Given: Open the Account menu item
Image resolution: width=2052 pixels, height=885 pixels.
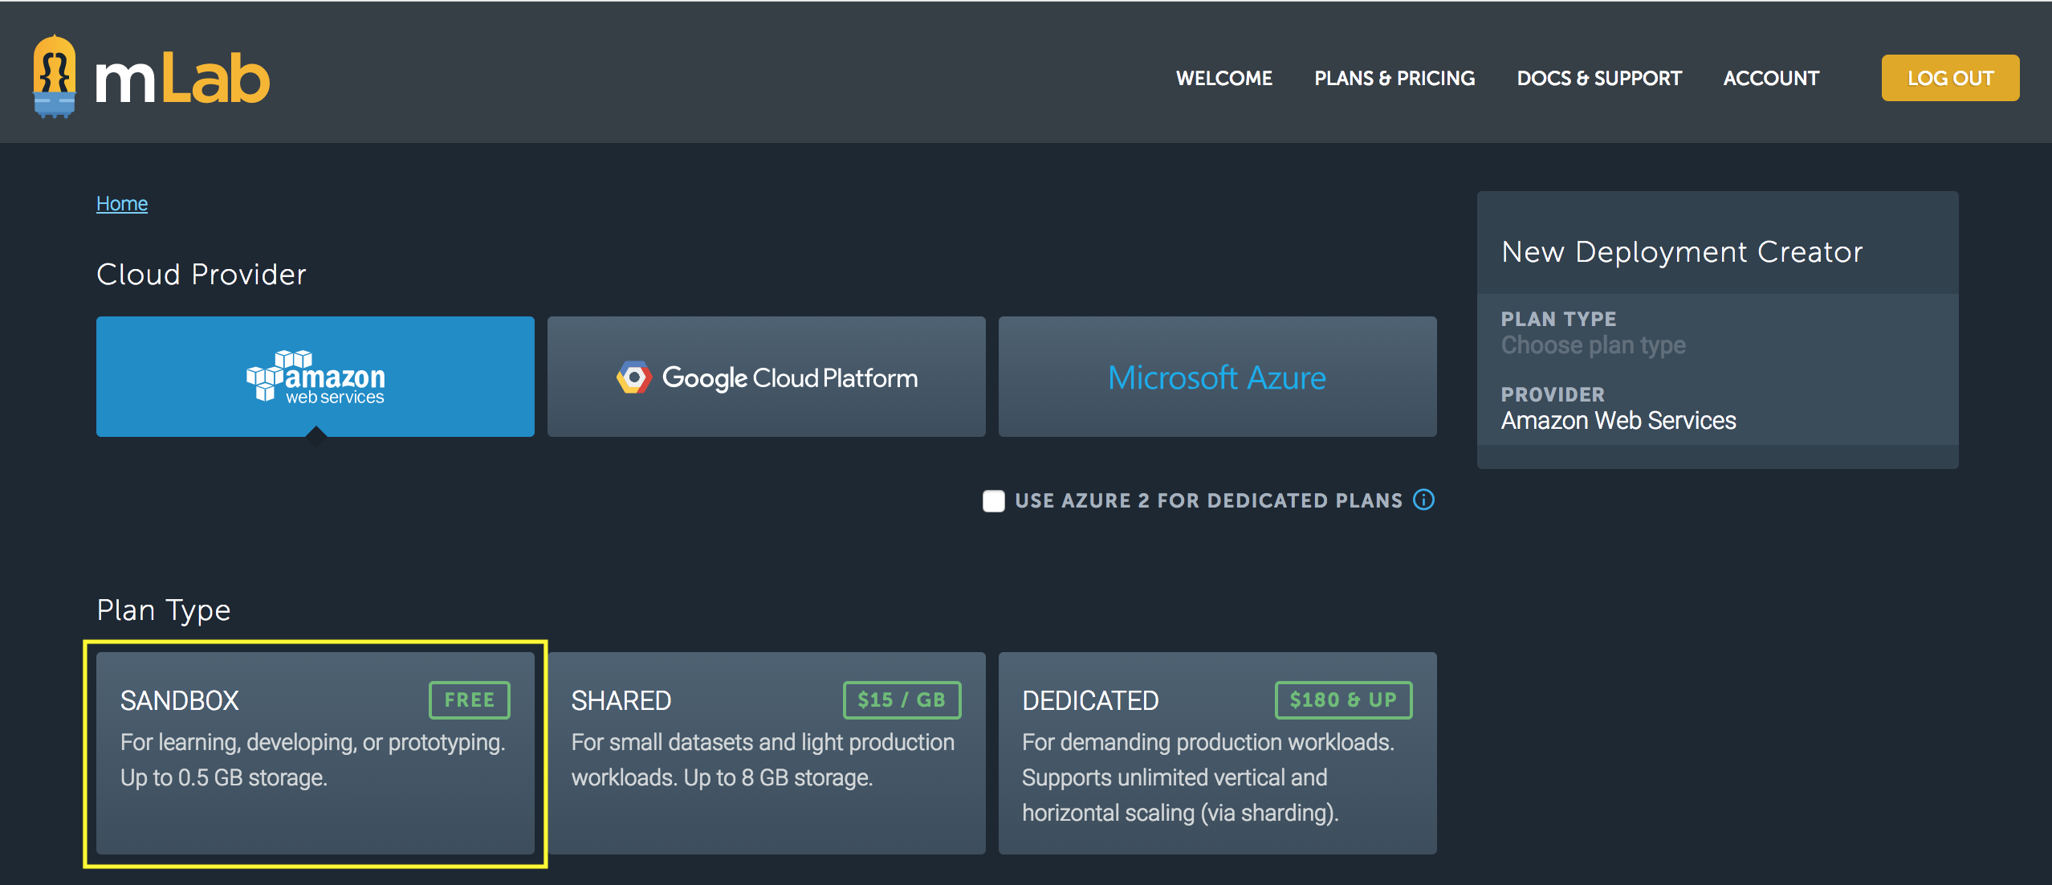Looking at the screenshot, I should (1771, 78).
